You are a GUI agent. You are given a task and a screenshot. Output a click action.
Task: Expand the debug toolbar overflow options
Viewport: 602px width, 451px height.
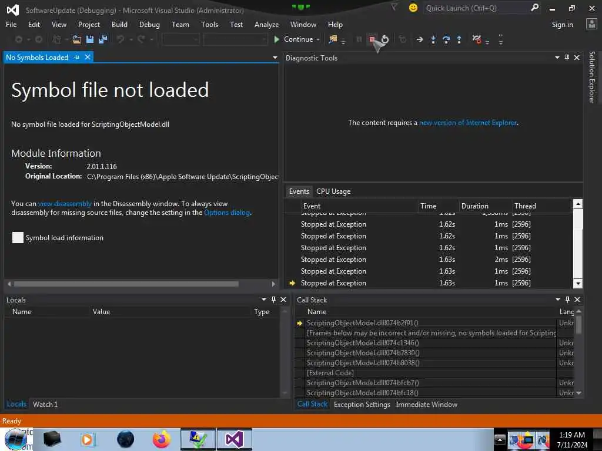point(501,39)
